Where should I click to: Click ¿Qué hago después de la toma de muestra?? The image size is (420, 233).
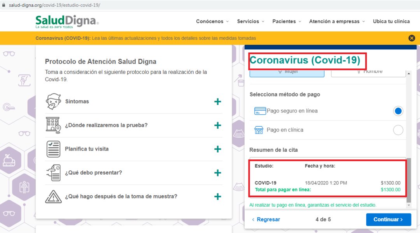click(x=121, y=196)
